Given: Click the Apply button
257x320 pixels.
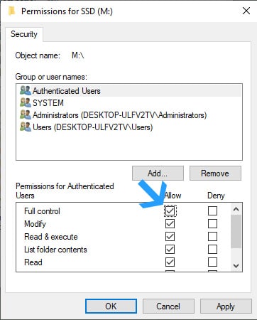Looking at the screenshot, I should pos(226,306).
